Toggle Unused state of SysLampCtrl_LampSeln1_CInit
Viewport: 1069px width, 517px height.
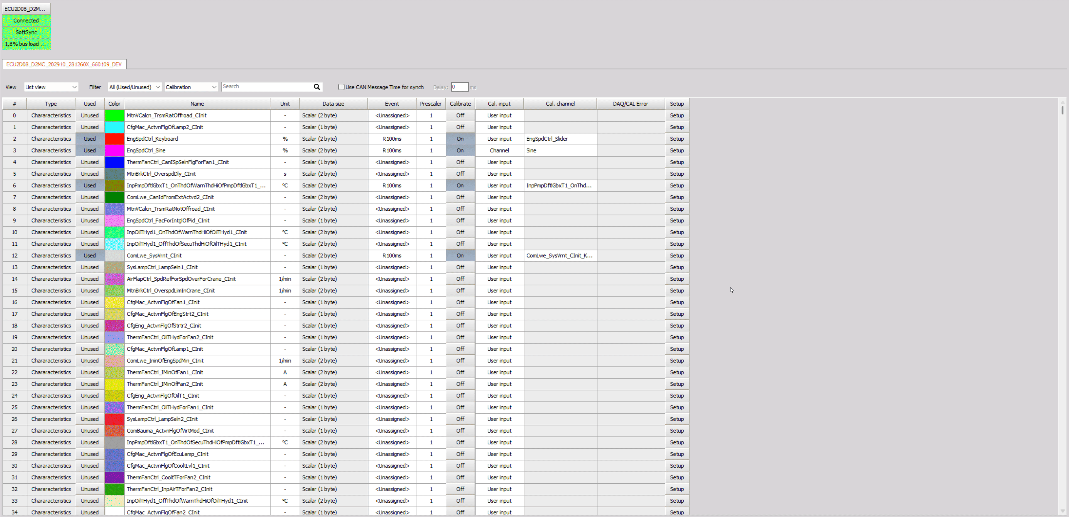pos(90,267)
